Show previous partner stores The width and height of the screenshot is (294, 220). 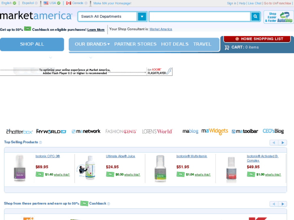point(274,204)
